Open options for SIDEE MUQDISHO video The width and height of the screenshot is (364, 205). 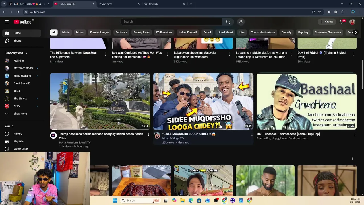252,134
